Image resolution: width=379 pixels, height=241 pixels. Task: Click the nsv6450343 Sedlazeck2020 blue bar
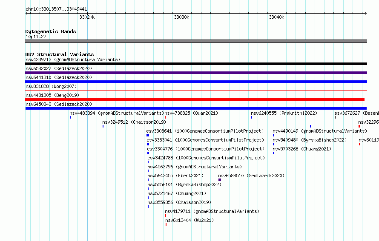coord(196,108)
